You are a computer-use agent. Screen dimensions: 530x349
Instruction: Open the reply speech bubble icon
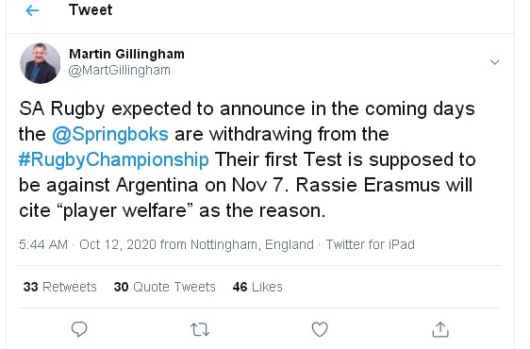coord(79,329)
